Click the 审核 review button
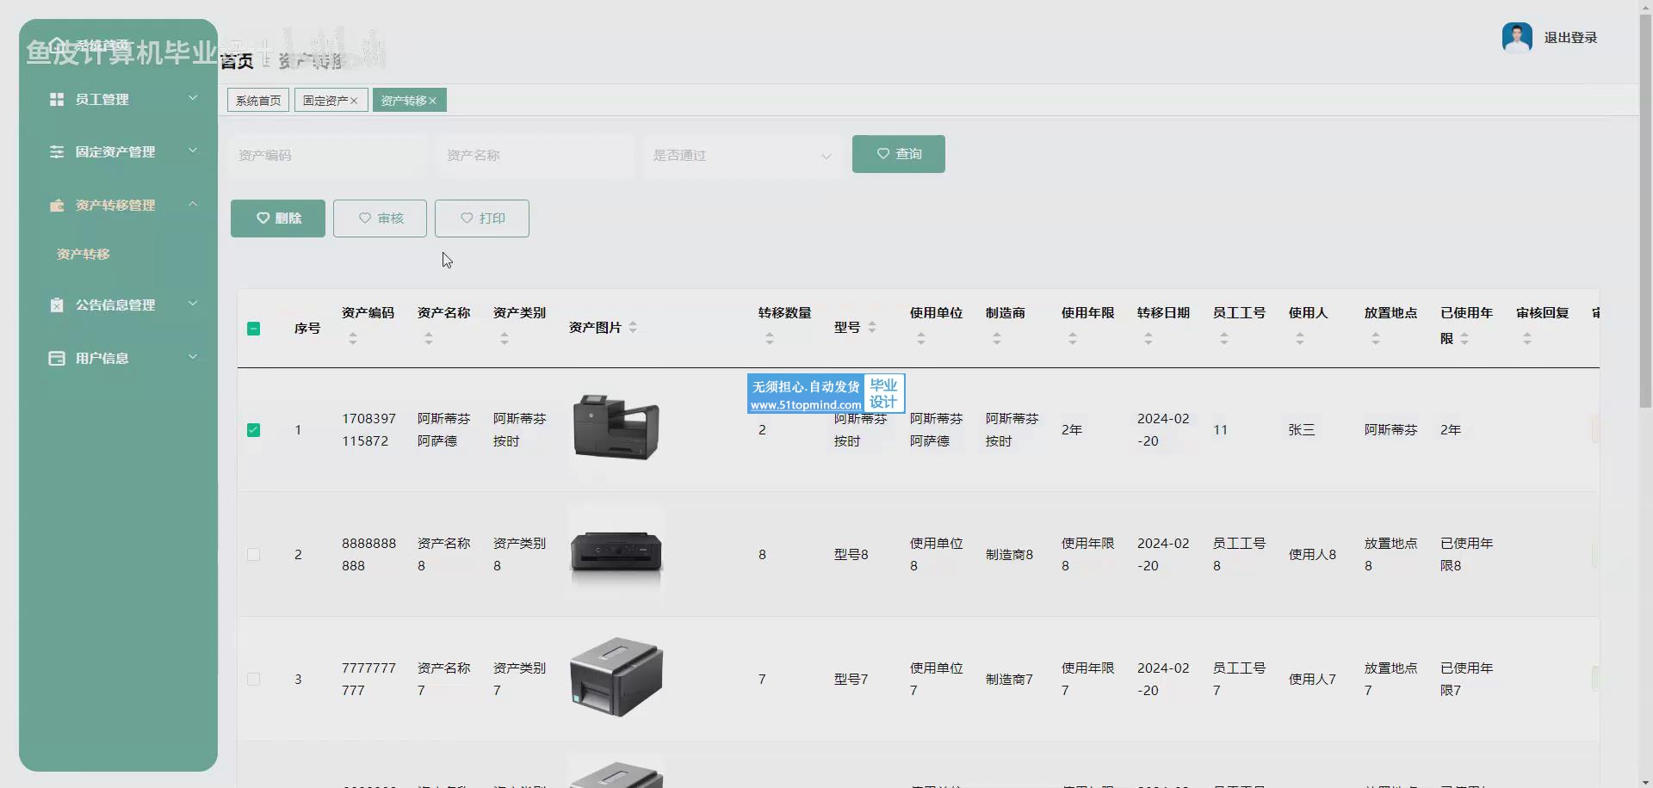Viewport: 1653px width, 788px height. point(380,219)
